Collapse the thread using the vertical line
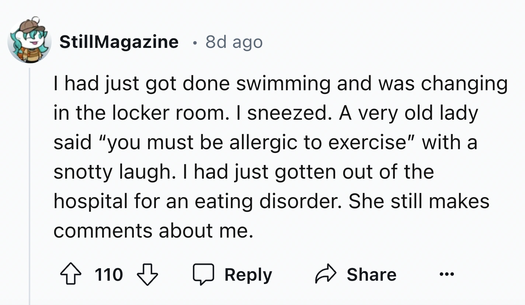Viewport: 525px width, 305px height. [x=29, y=184]
